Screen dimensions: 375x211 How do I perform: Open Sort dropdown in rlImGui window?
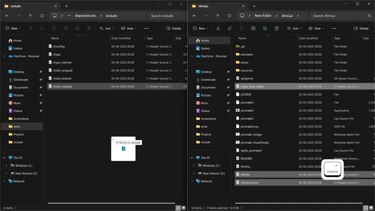click(x=294, y=29)
